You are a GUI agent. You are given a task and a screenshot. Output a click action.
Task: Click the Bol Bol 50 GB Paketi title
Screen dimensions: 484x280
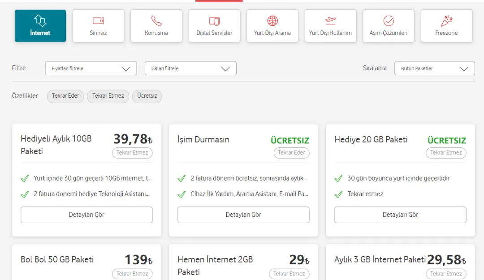pyautogui.click(x=57, y=260)
